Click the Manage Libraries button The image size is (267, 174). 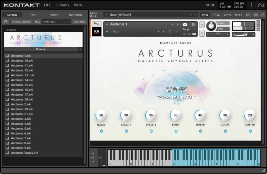pyautogui.click(x=22, y=22)
